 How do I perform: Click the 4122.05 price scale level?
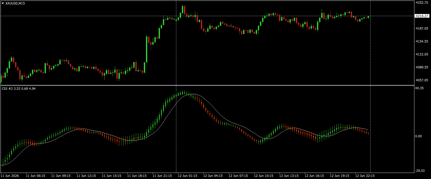click(x=422, y=54)
